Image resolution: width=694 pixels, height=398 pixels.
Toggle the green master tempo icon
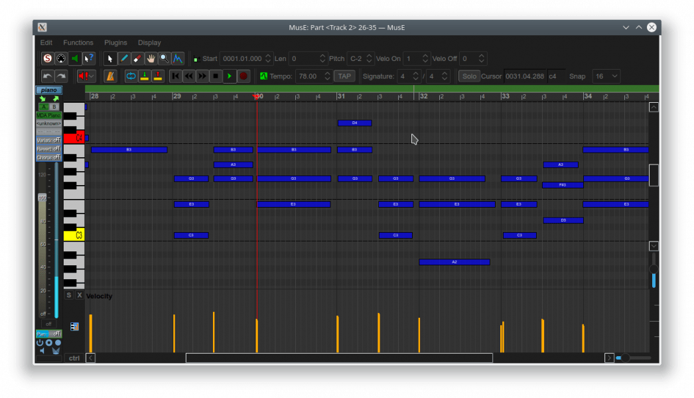click(x=264, y=76)
